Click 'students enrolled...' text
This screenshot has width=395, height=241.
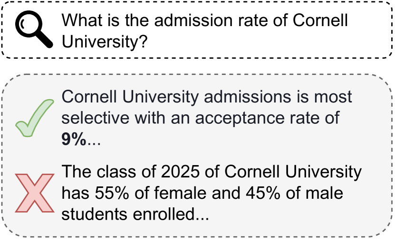(135, 214)
